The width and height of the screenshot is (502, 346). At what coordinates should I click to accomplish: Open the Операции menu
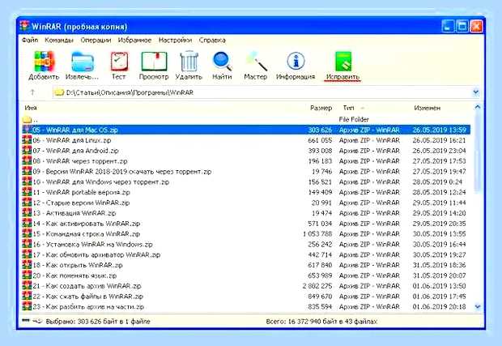(x=96, y=40)
